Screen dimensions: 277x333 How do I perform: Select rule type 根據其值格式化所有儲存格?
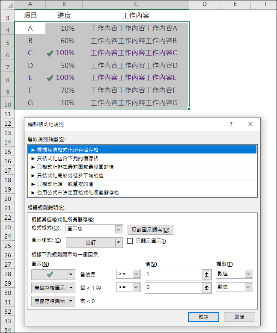[142, 150]
